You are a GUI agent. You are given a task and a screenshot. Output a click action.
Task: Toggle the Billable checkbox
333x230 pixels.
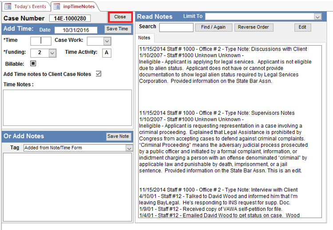click(33, 64)
